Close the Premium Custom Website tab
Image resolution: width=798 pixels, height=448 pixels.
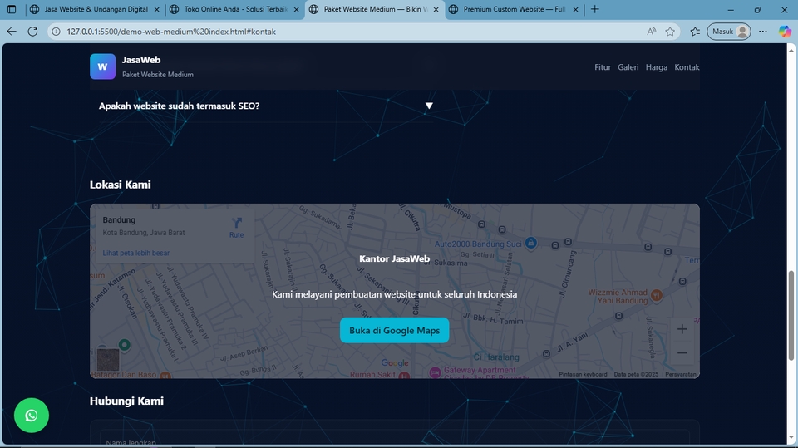(x=575, y=10)
